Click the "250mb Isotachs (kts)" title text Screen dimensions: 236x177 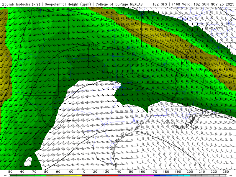pos(21,4)
